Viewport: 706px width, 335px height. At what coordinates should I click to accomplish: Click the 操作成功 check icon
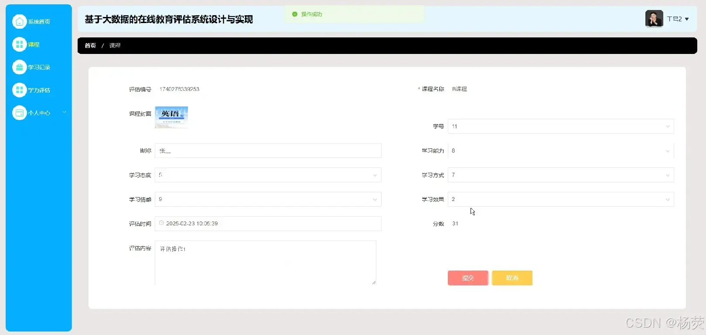(x=295, y=14)
